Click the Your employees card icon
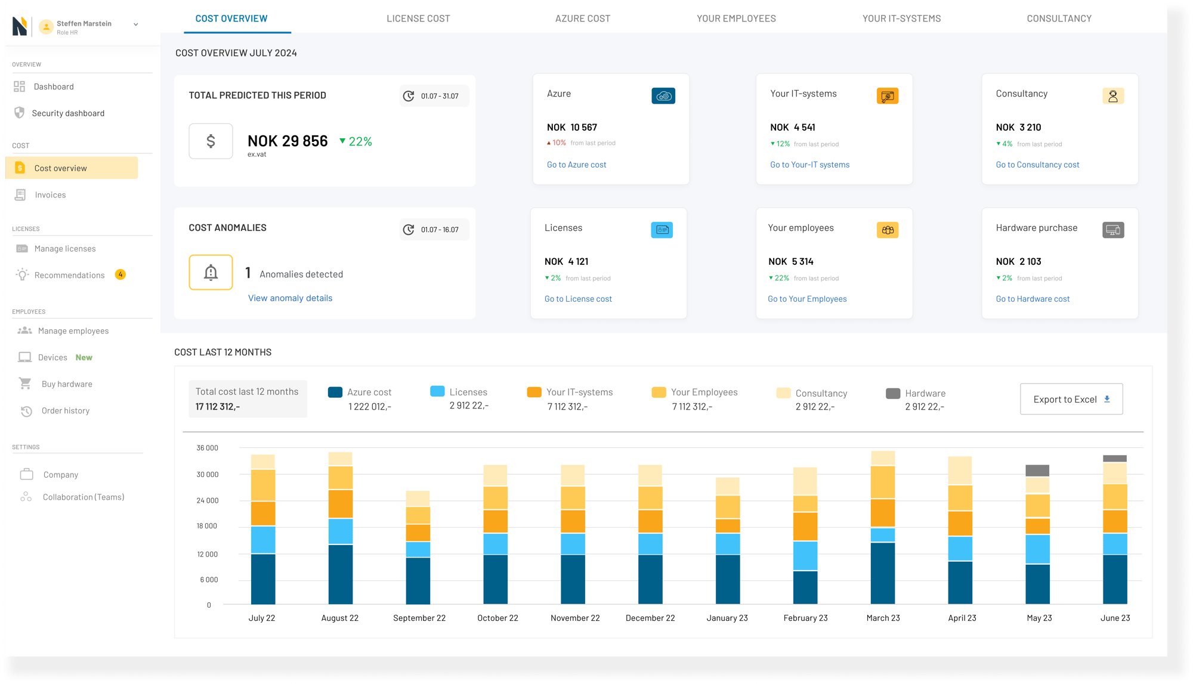 [888, 230]
